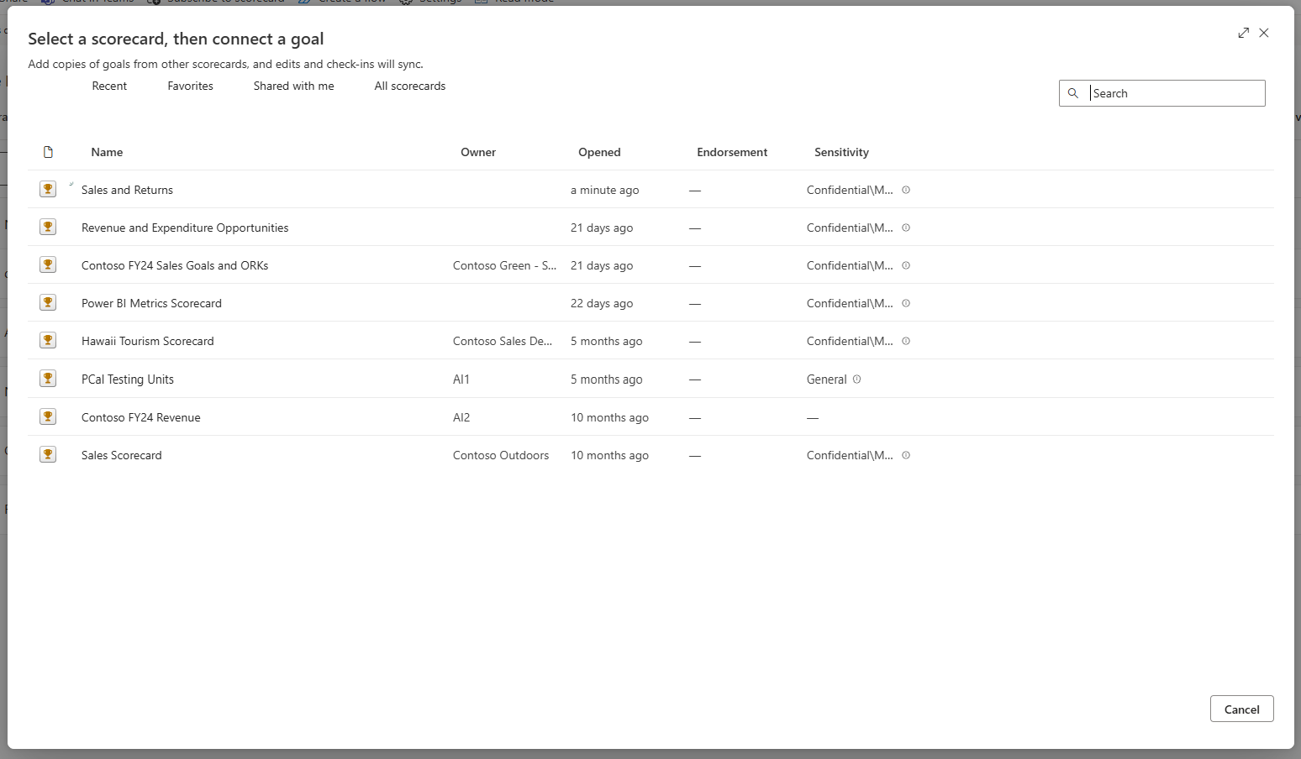Click the info icon next to General sensitivity
Viewport: 1301px width, 759px height.
[x=857, y=379]
